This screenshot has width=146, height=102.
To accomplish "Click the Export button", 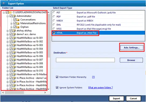I will [116, 98].
